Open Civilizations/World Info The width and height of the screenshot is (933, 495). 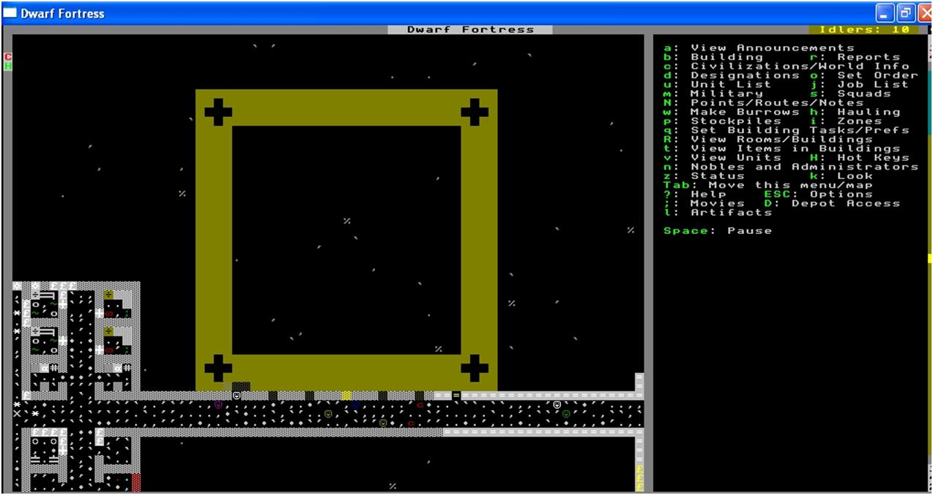[786, 67]
